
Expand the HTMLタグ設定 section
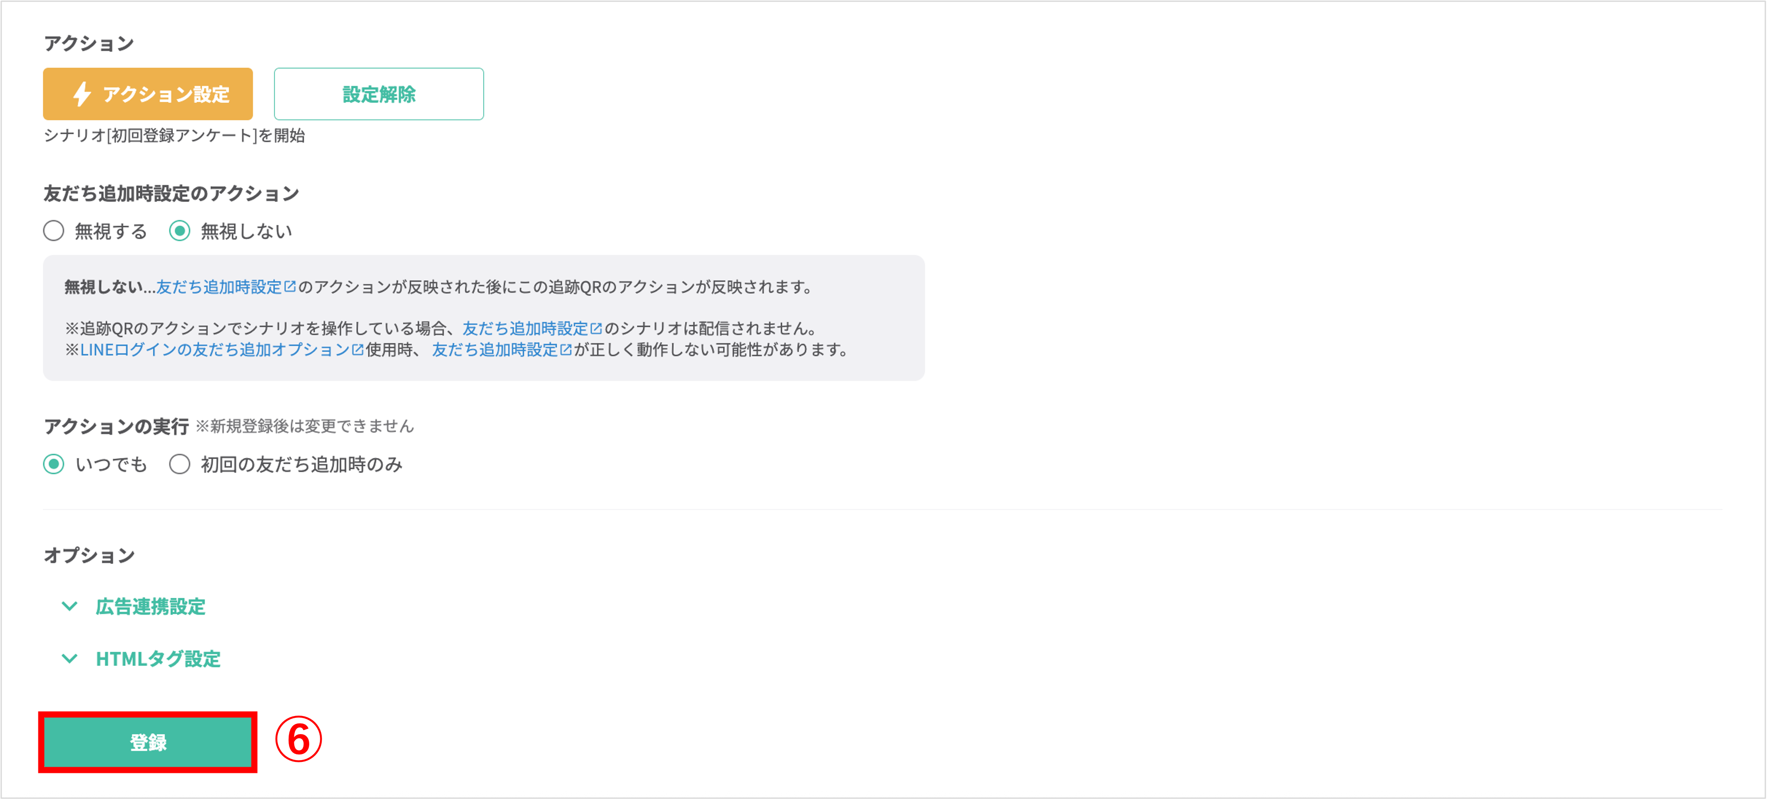[158, 659]
